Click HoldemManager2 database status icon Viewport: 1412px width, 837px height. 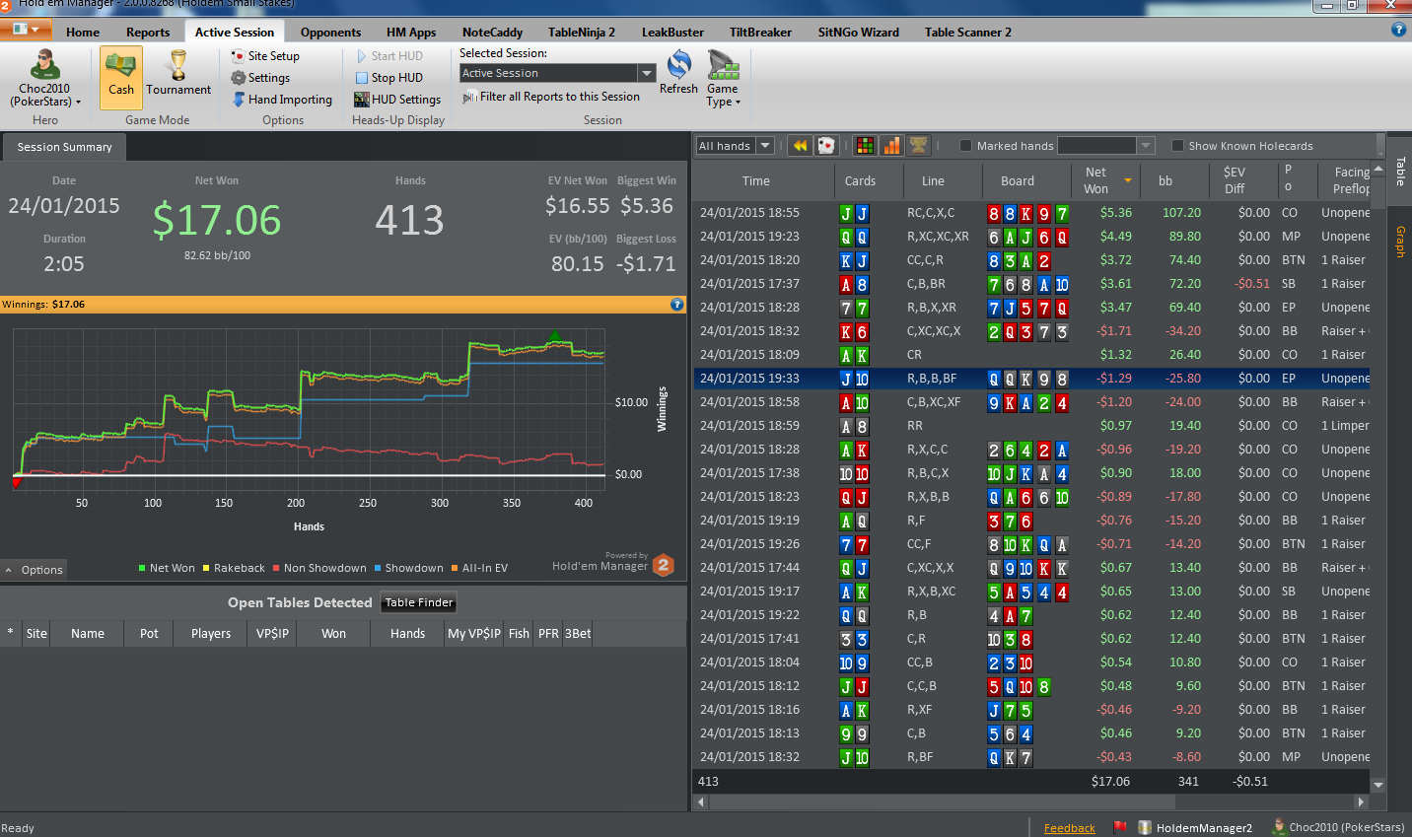click(1195, 827)
